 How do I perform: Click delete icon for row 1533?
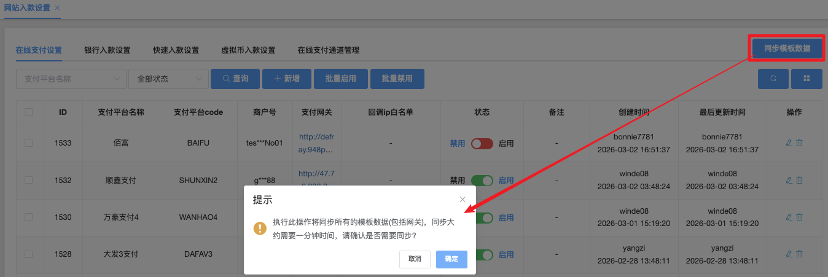(x=800, y=143)
